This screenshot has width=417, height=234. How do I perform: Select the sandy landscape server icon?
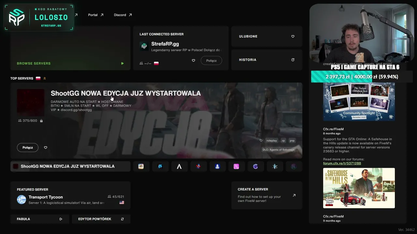141,166
